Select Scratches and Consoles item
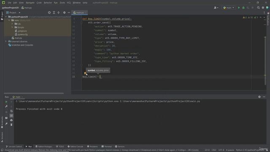 click(21, 45)
